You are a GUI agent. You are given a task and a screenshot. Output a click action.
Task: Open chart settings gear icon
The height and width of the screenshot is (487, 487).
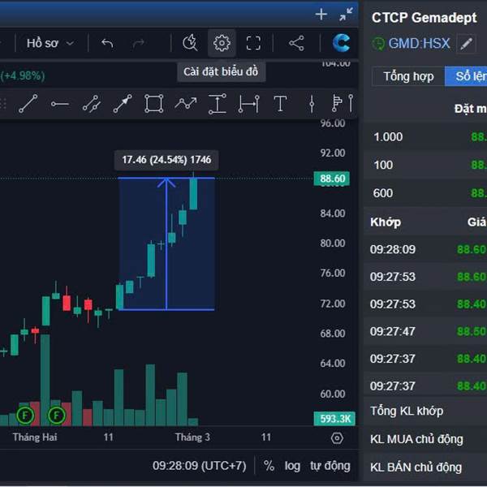[x=222, y=43]
